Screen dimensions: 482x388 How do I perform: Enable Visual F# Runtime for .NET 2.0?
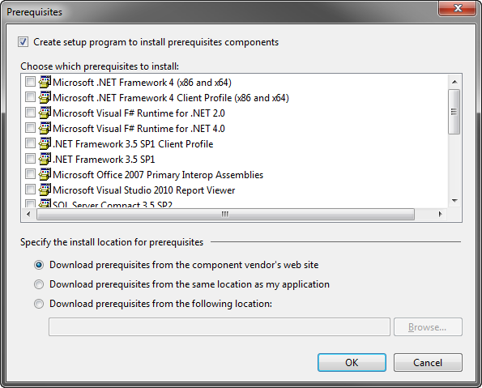30,113
